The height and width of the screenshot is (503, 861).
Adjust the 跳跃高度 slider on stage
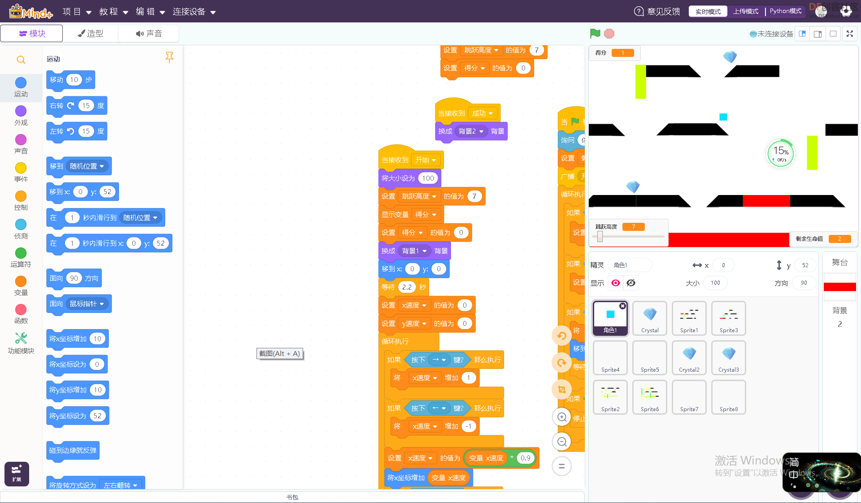coord(600,236)
